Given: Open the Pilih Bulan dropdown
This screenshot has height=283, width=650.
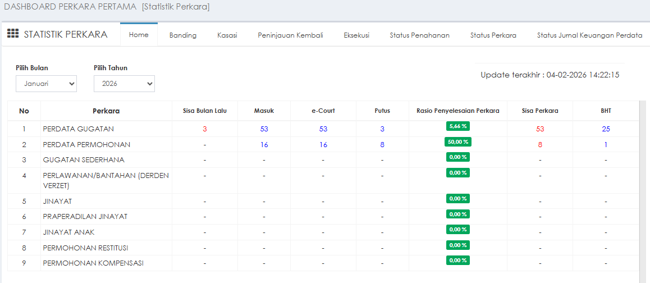Looking at the screenshot, I should (x=46, y=84).
